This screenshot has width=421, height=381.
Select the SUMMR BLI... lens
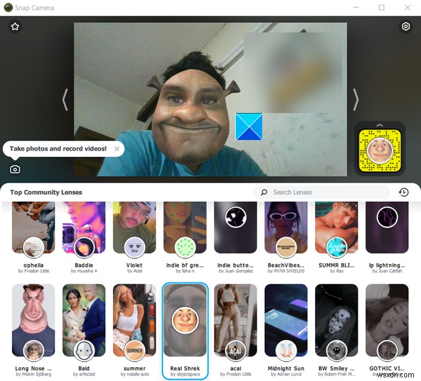(336, 238)
